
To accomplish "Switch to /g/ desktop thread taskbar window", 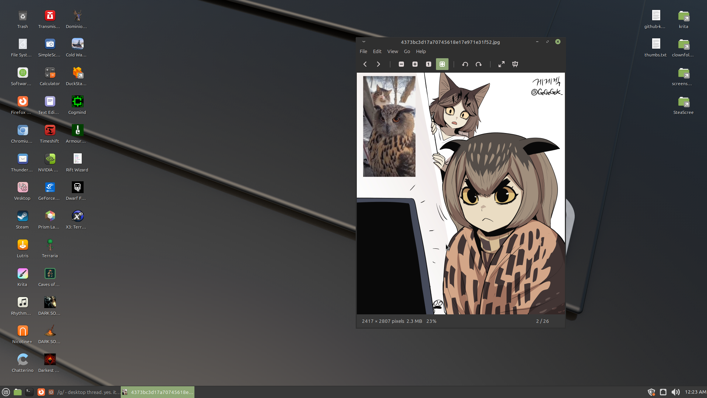I will (x=84, y=392).
